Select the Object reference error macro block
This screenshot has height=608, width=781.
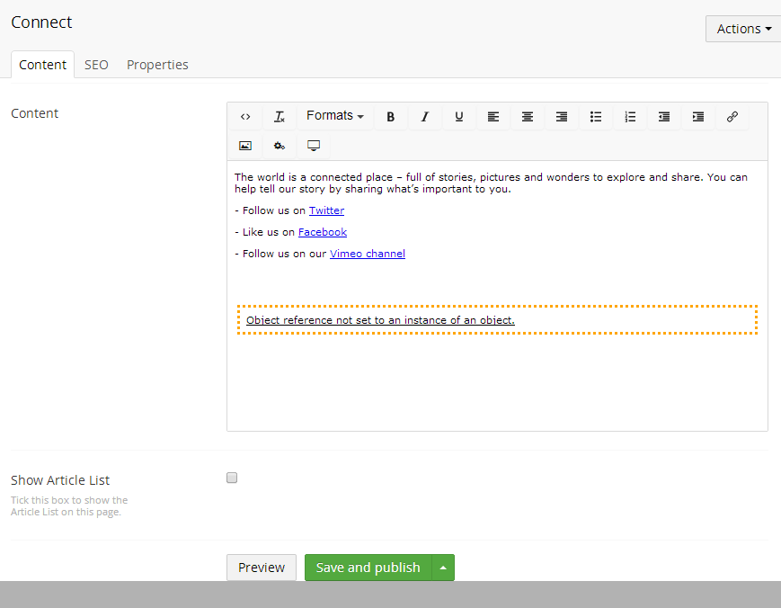[x=497, y=319]
